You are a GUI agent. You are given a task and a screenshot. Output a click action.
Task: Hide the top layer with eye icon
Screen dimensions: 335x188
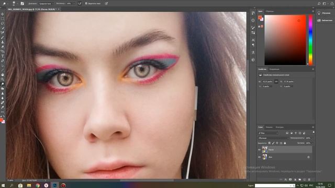pyautogui.click(x=259, y=150)
